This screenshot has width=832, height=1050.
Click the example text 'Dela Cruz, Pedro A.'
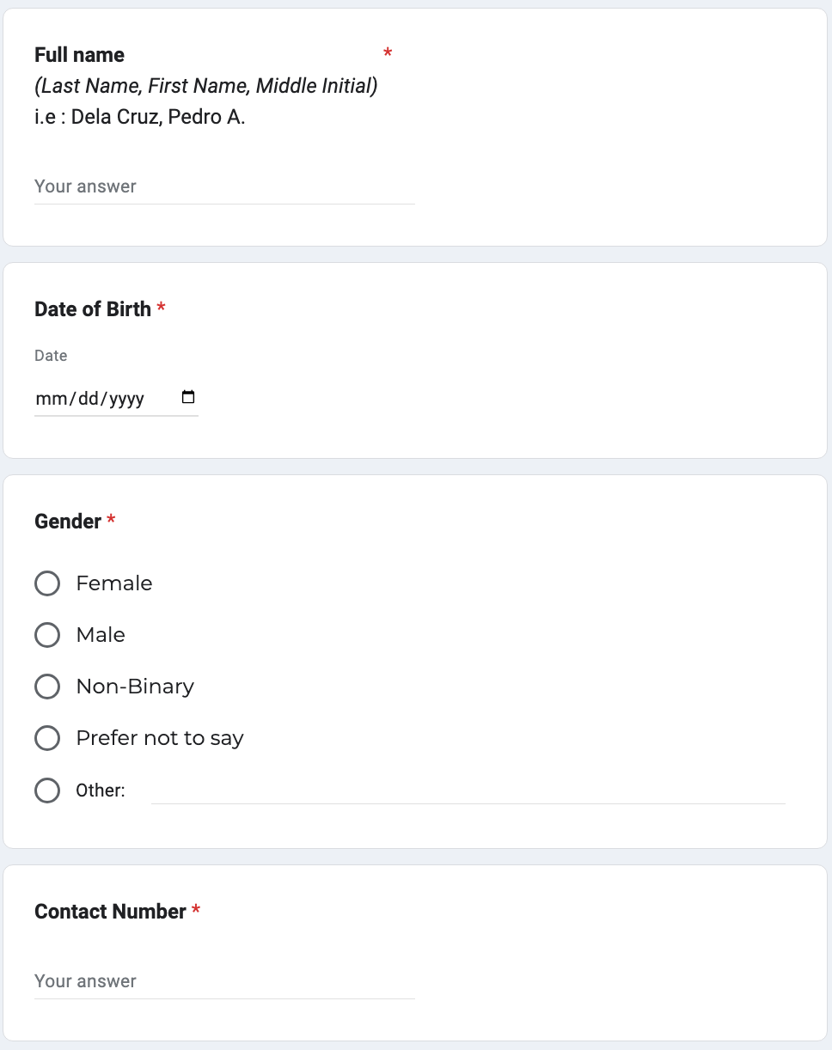[x=158, y=117]
